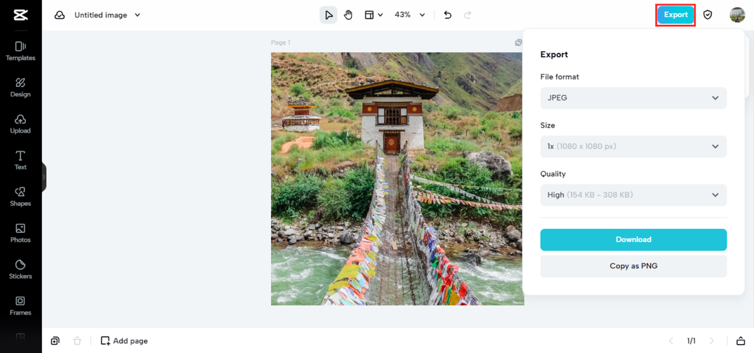The image size is (754, 353).
Task: Select the hand pan tool
Action: click(x=348, y=15)
